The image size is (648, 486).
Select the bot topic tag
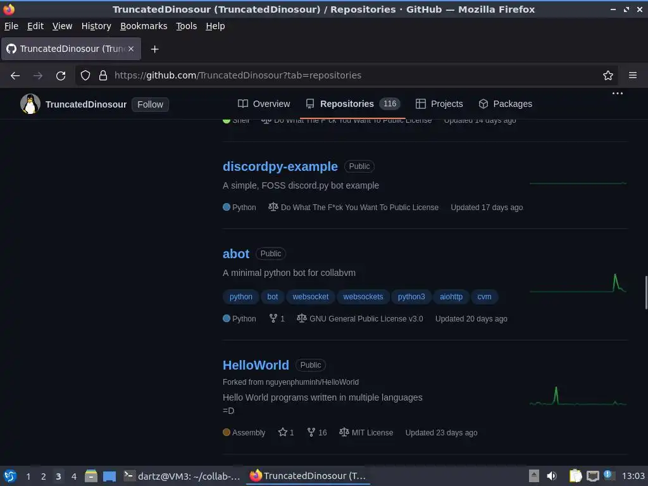click(272, 297)
